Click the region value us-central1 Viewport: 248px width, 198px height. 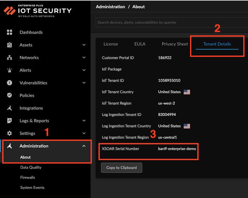(x=167, y=137)
